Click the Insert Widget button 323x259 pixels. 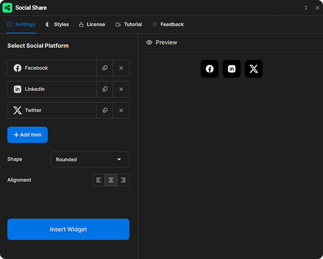coord(68,229)
